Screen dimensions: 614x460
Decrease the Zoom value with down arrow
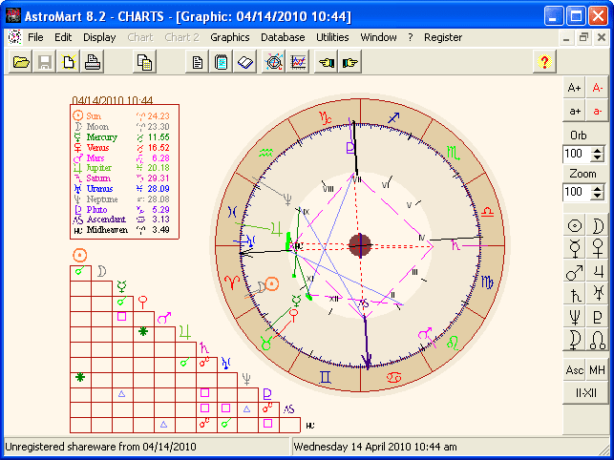(x=597, y=196)
